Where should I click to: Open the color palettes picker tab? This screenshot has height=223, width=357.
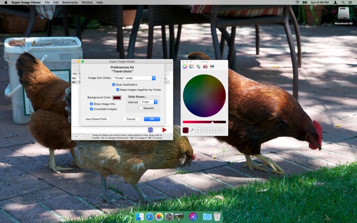pos(198,66)
